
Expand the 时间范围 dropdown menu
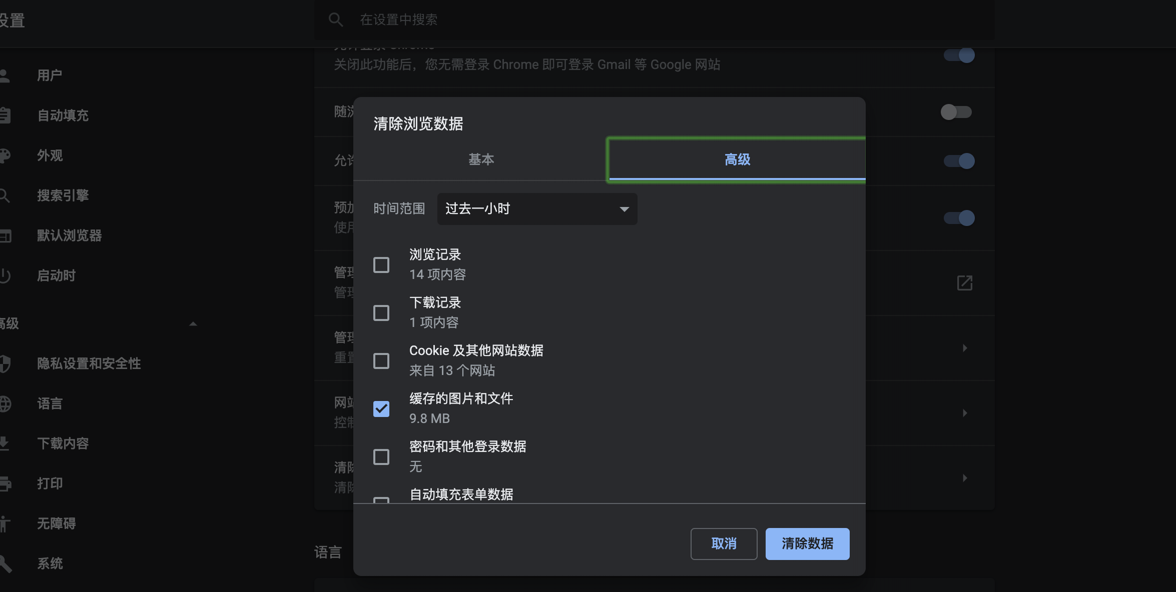[536, 208]
